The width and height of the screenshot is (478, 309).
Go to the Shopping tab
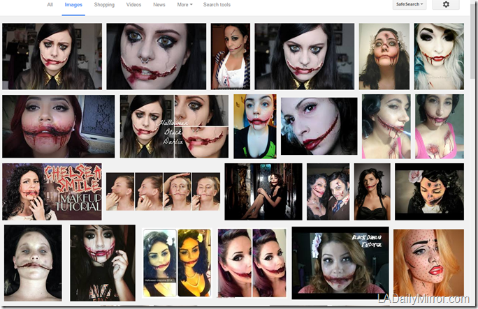[x=104, y=5]
